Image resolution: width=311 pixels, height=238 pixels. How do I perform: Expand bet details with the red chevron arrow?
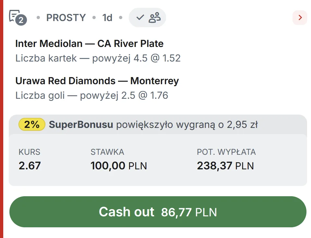coord(300,17)
